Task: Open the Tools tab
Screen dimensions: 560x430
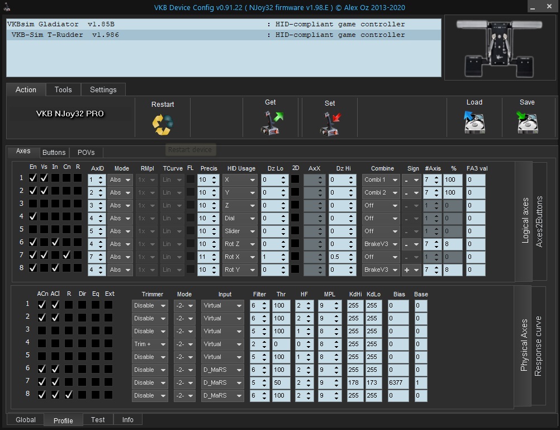Action: tap(63, 89)
